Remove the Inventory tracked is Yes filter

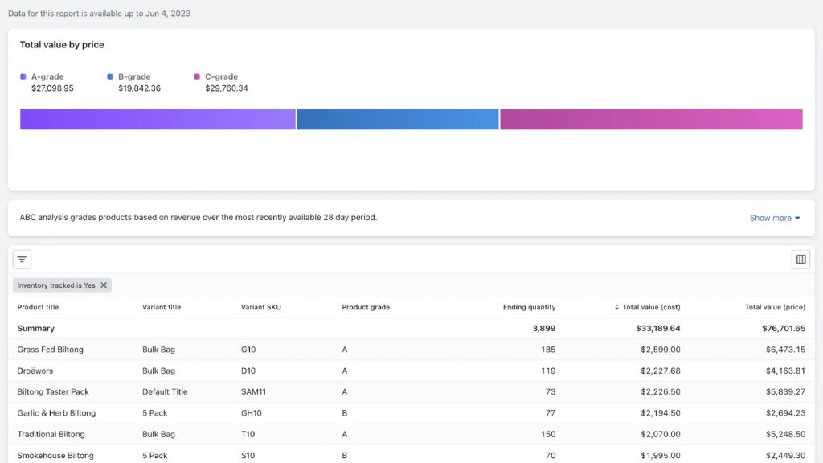[x=102, y=285]
